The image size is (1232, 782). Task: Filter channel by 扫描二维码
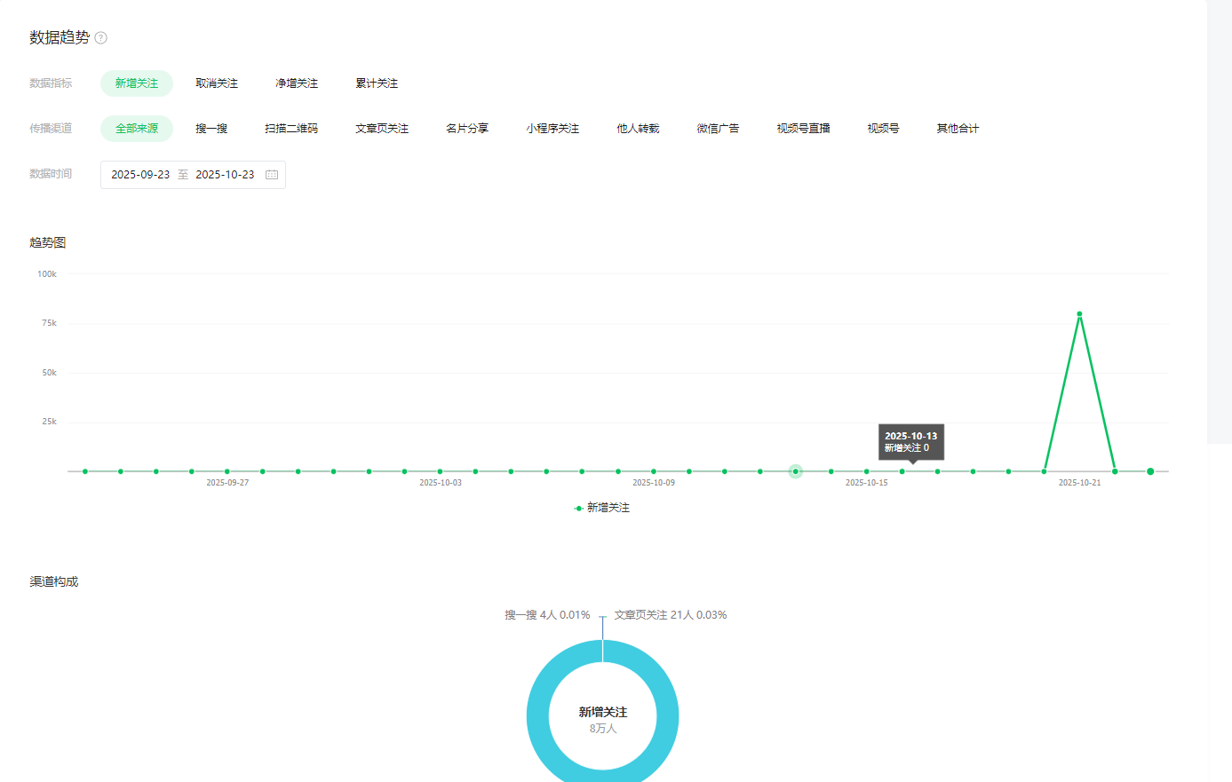click(291, 129)
